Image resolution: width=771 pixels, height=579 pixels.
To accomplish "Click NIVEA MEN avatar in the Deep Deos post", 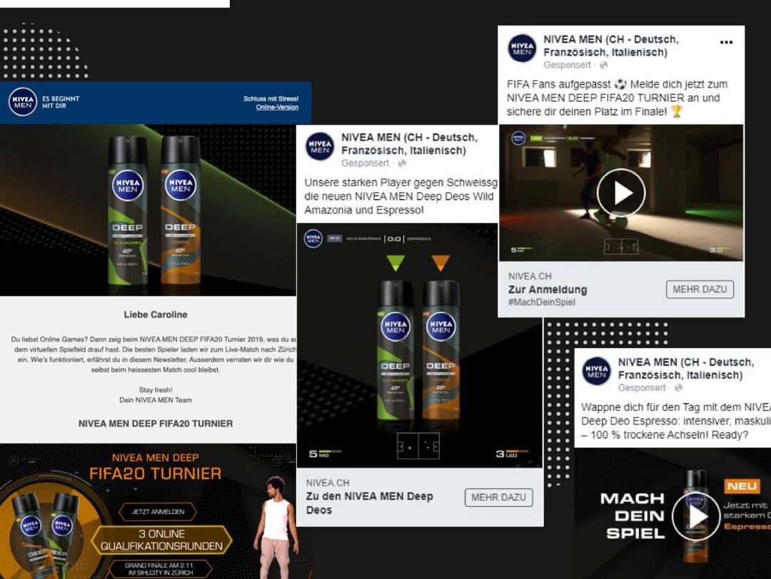I will (x=320, y=147).
